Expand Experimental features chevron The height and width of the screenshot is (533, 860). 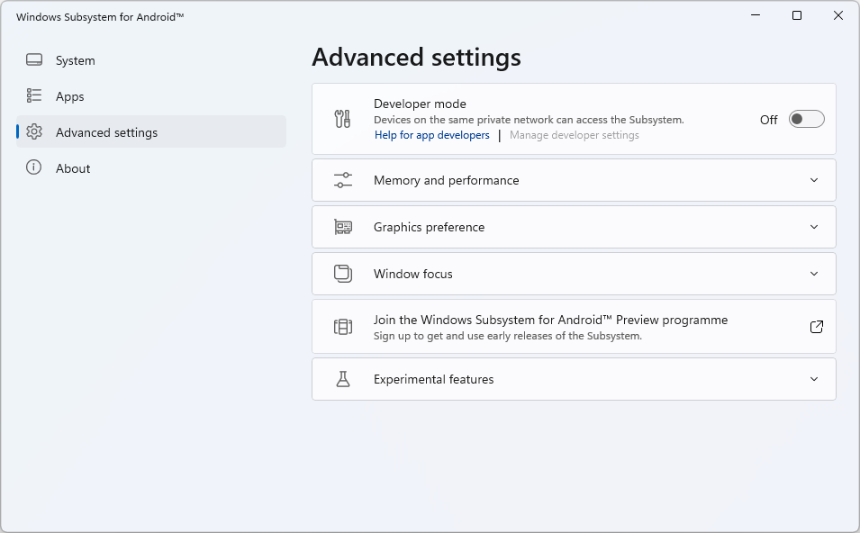[814, 379]
